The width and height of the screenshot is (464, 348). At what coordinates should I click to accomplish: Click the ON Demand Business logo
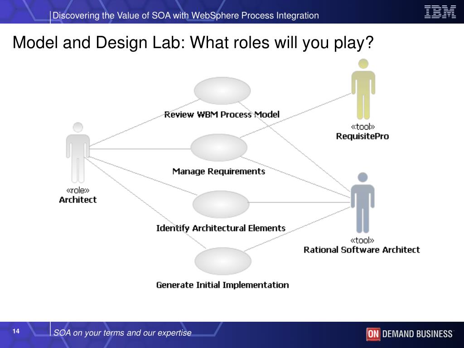click(x=409, y=334)
